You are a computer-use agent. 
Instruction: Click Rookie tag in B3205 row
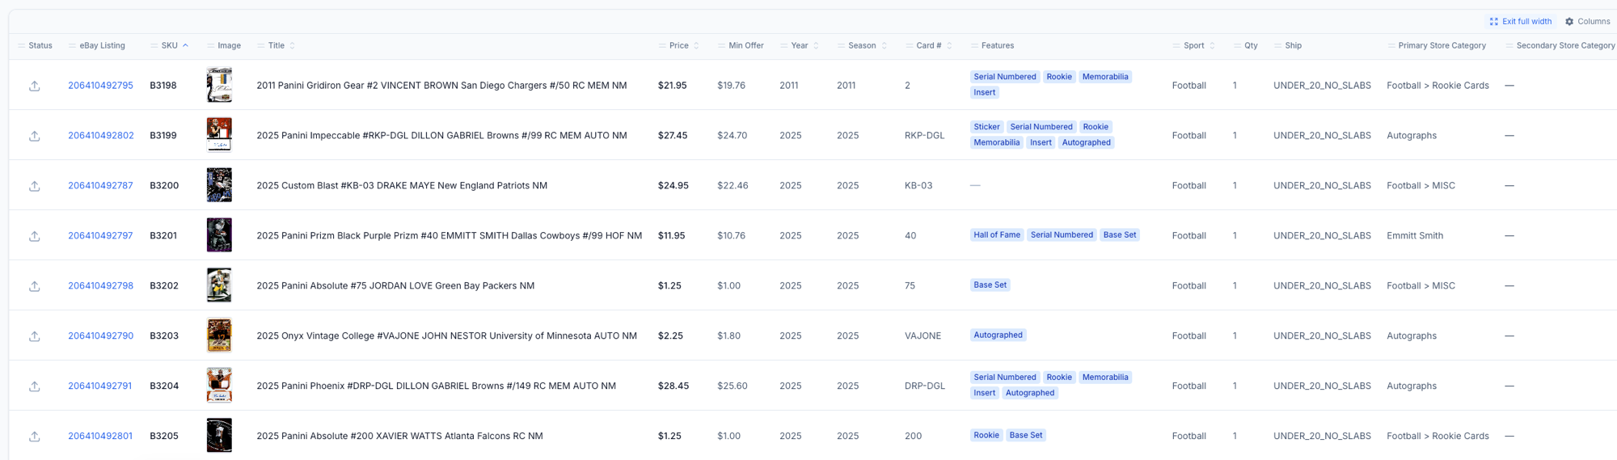tap(986, 436)
